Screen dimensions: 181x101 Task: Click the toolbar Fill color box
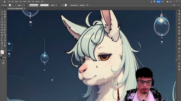pyautogui.click(x=2, y=52)
